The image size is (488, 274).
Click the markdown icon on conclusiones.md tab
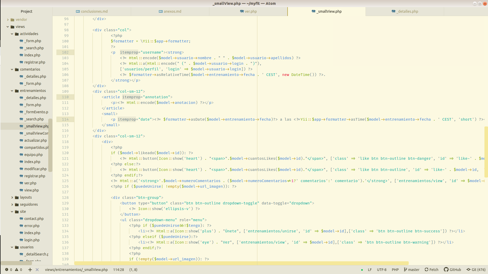(x=78, y=11)
